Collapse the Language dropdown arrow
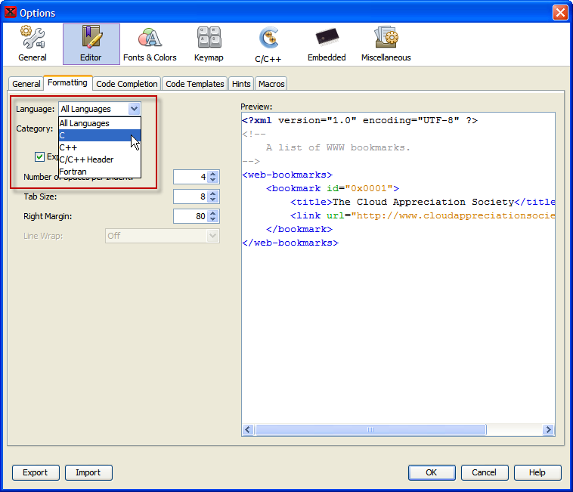This screenshot has width=573, height=492. point(134,109)
